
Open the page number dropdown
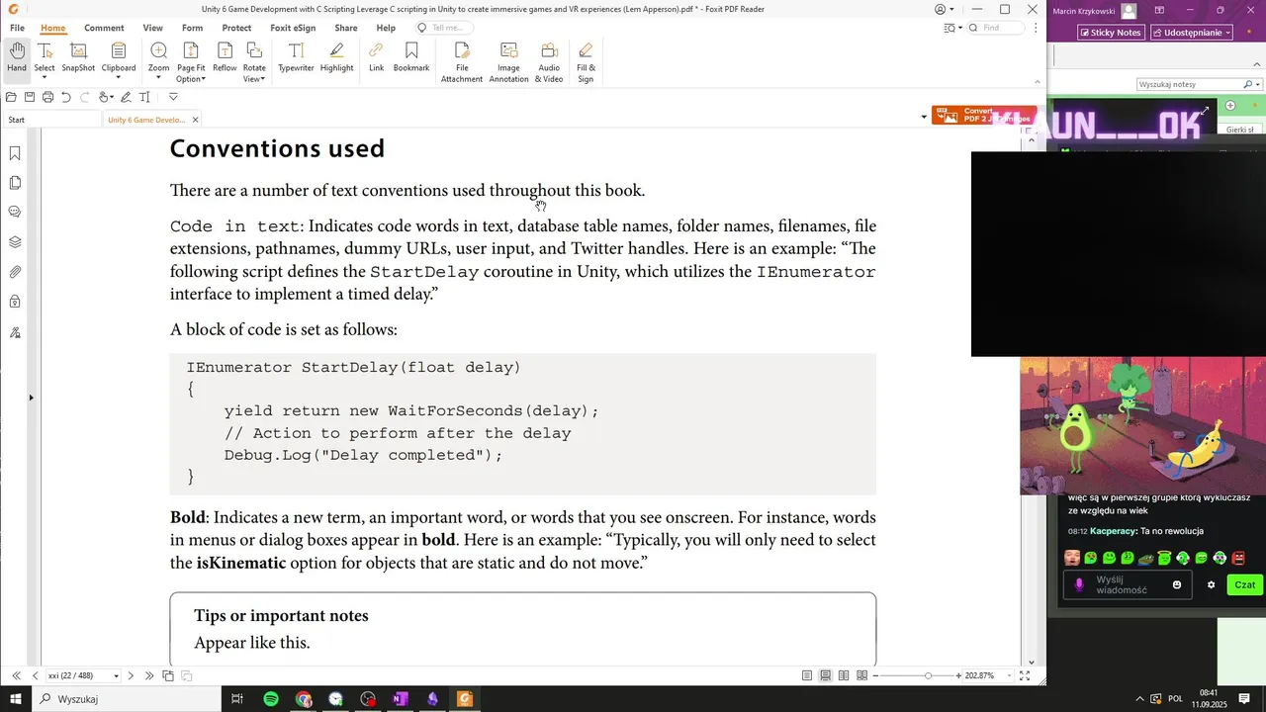pyautogui.click(x=116, y=676)
